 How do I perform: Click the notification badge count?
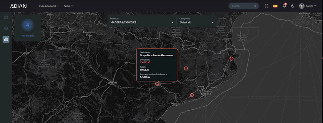(x=286, y=4)
